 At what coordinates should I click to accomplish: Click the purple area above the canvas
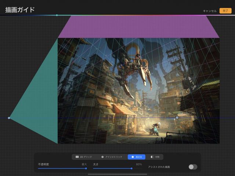click(138, 27)
